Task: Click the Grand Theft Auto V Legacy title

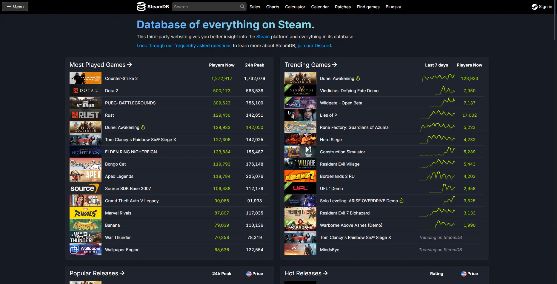Action: (132, 201)
